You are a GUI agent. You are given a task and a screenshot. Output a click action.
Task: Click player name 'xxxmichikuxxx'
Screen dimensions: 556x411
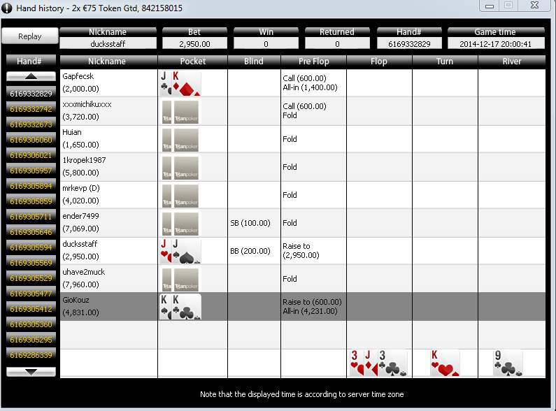87,104
